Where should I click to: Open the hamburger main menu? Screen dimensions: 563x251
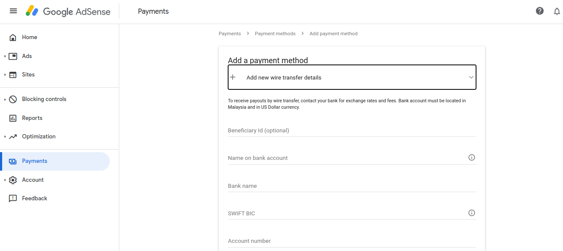[x=13, y=11]
